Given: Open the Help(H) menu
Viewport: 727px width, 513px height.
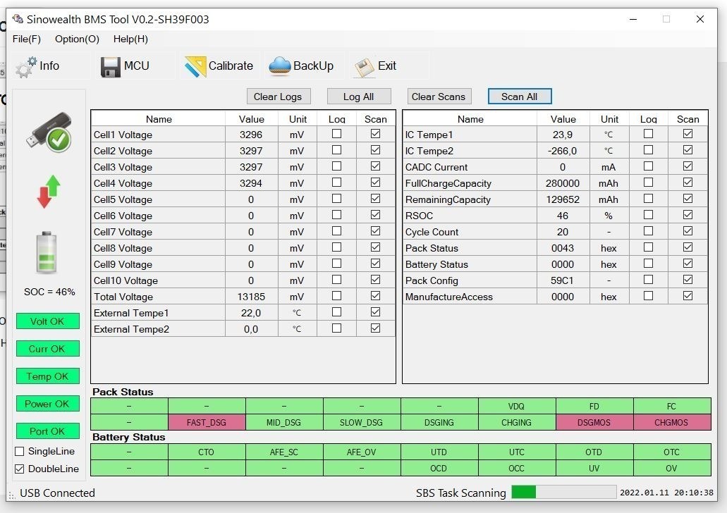Looking at the screenshot, I should coord(130,39).
